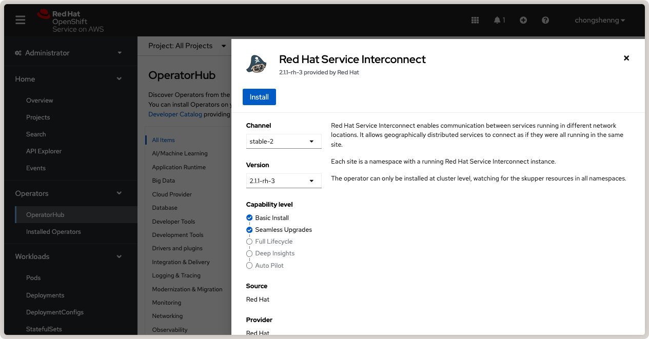This screenshot has width=649, height=339.
Task: Click the Install button
Action: pos(259,97)
